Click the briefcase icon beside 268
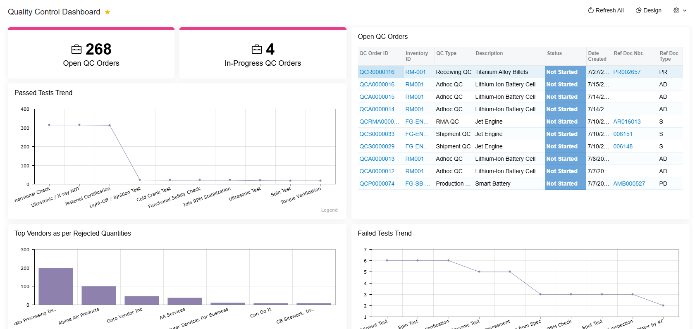 [x=76, y=50]
